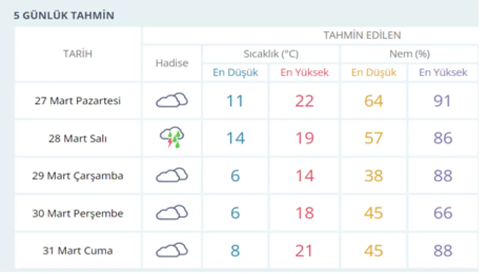Click the blue En Düşük temperature header
Viewport: 488px width, 274px height.
pyautogui.click(x=235, y=73)
